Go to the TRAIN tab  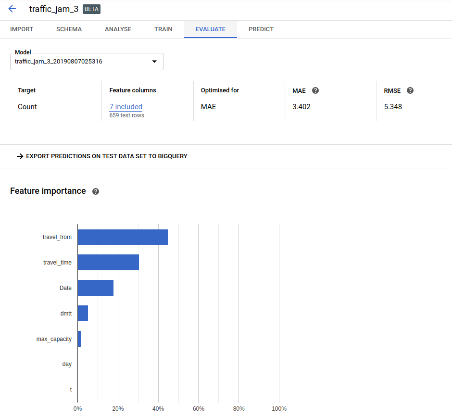tap(163, 29)
